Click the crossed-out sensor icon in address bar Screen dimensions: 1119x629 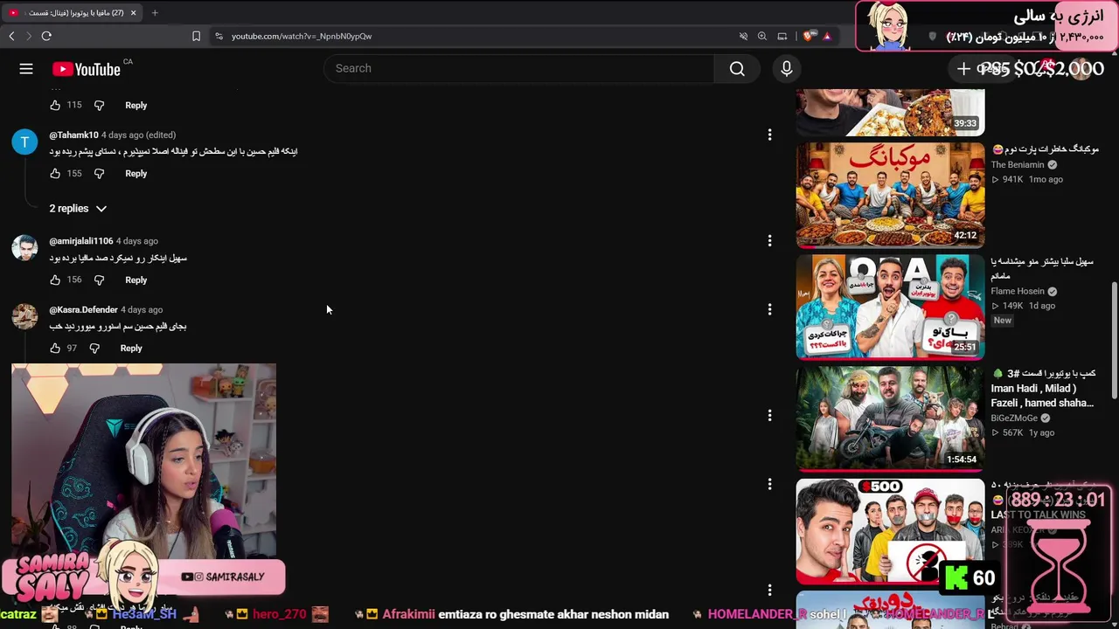pyautogui.click(x=743, y=36)
